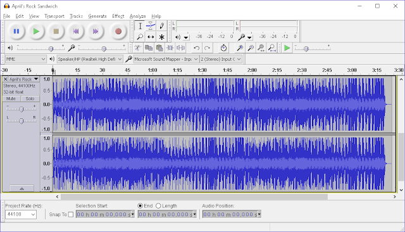Solo the April's Rock track
This screenshot has height=232, width=405.
click(x=30, y=98)
